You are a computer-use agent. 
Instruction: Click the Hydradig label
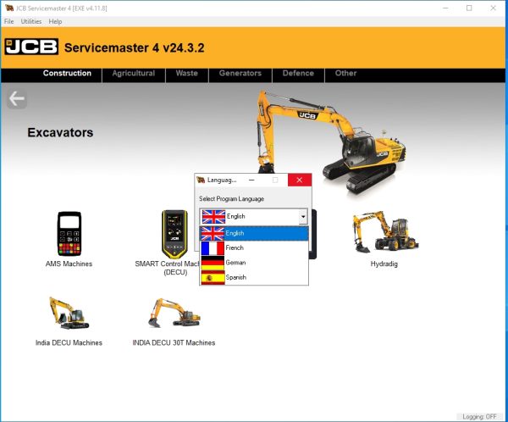[384, 264]
